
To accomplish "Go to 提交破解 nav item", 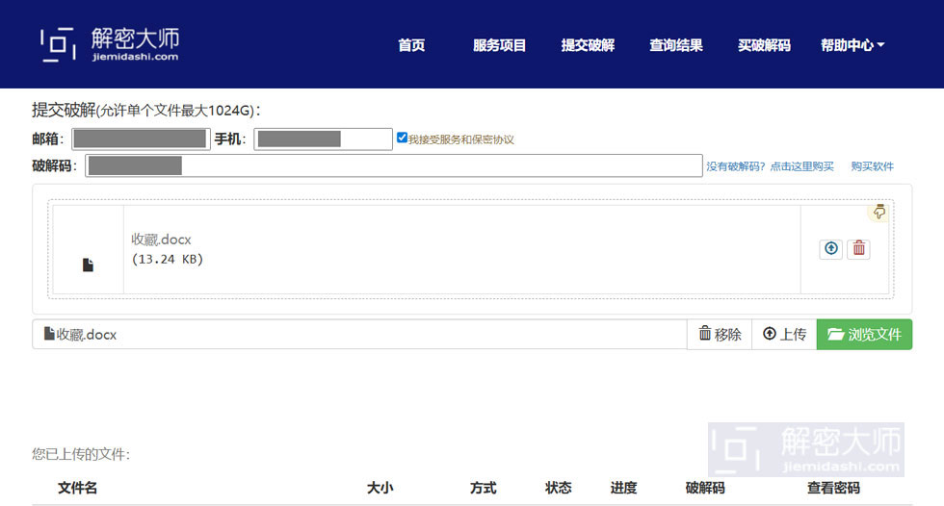I will tap(588, 45).
